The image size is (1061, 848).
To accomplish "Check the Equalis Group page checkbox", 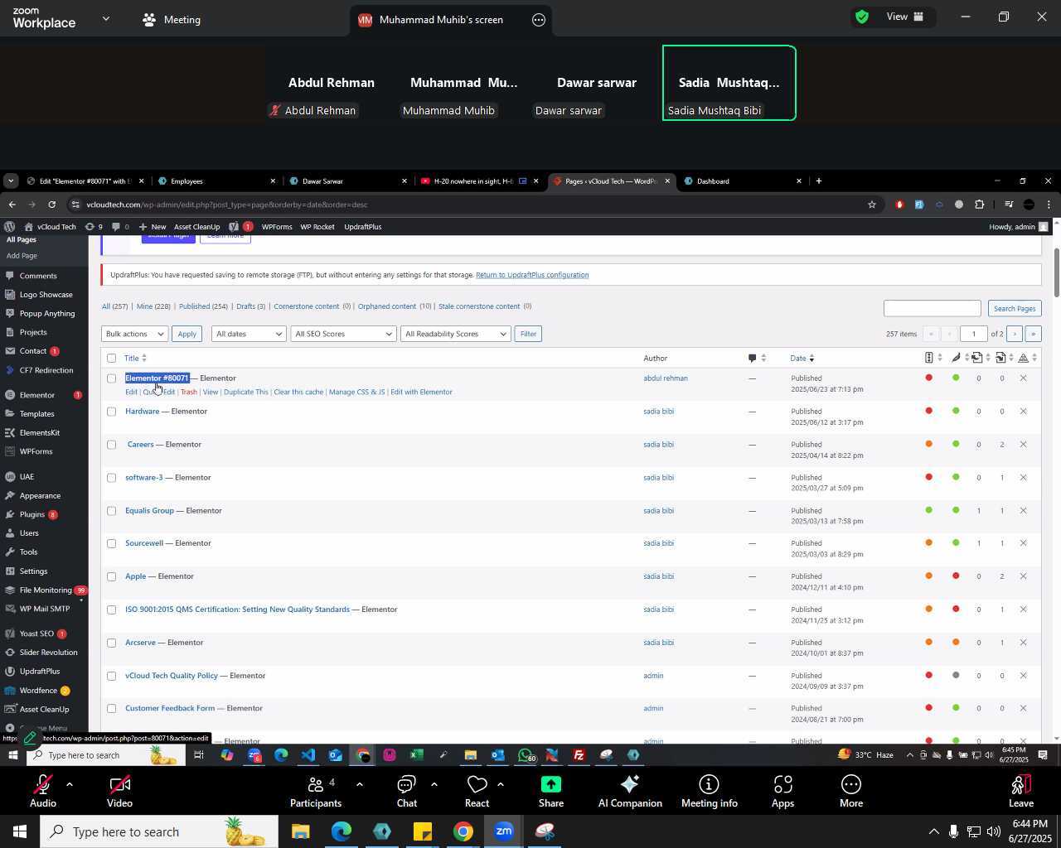I will (112, 511).
